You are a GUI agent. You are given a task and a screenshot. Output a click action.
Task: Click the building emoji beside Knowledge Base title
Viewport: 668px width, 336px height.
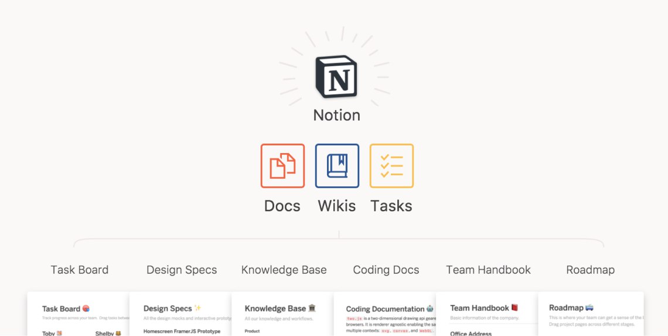click(x=312, y=308)
